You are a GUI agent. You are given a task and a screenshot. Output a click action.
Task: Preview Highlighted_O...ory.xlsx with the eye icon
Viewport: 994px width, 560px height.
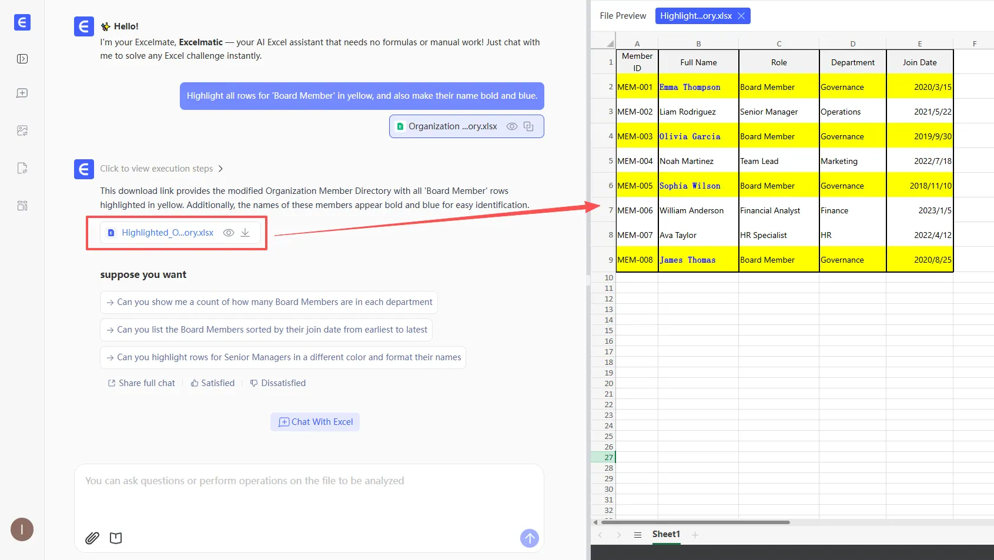pyautogui.click(x=229, y=233)
